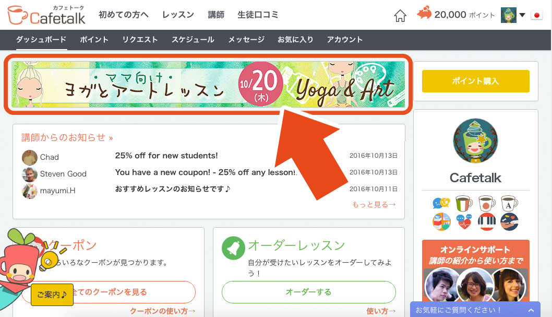Open the スケジュール tab
Viewport: 552px width, 317px height.
click(193, 40)
